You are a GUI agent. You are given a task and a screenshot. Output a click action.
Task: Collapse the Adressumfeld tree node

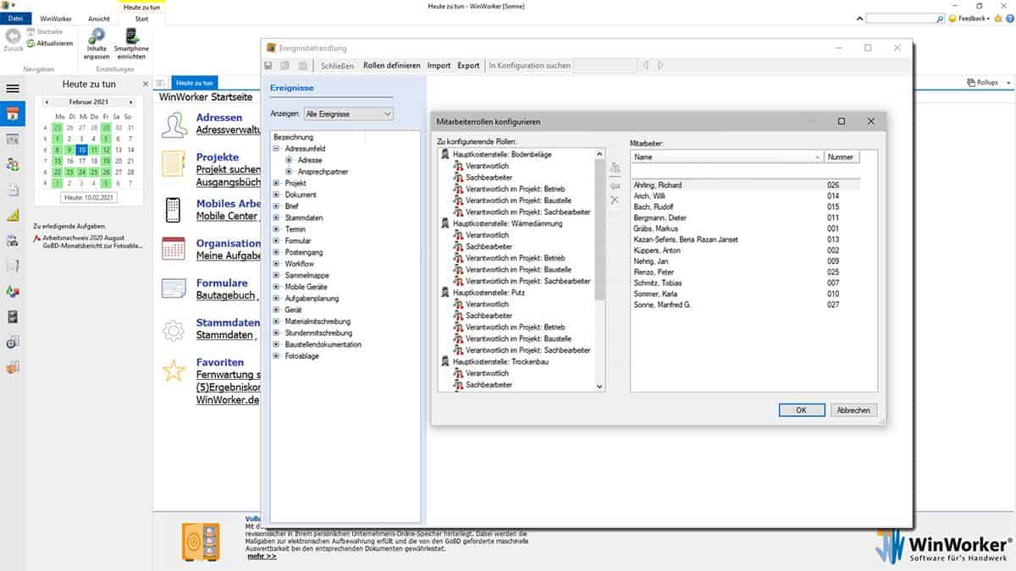coord(276,149)
